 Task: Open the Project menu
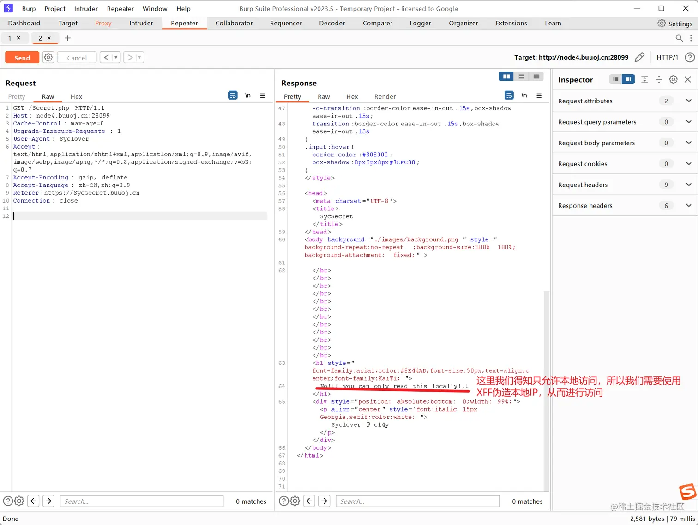pos(55,9)
